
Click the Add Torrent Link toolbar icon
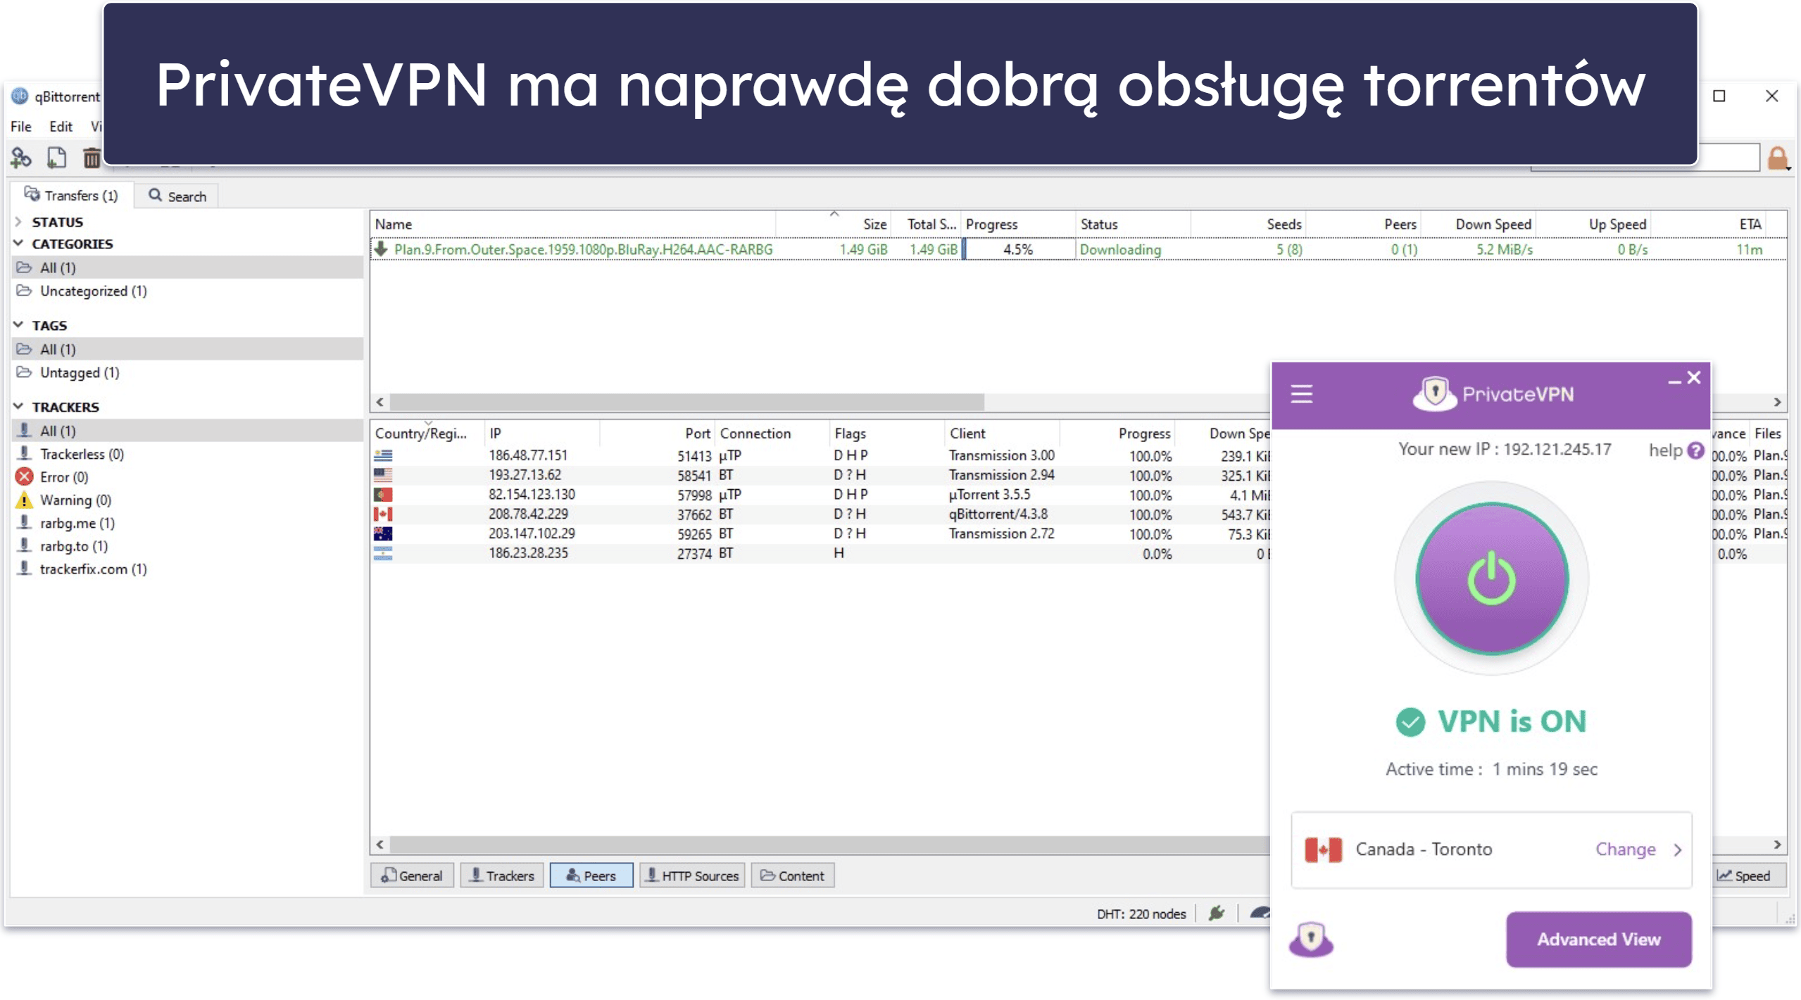(x=21, y=158)
